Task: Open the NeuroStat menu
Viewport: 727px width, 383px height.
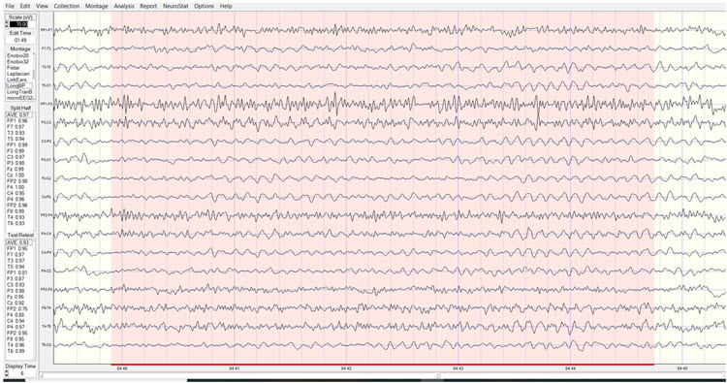Action: point(175,6)
